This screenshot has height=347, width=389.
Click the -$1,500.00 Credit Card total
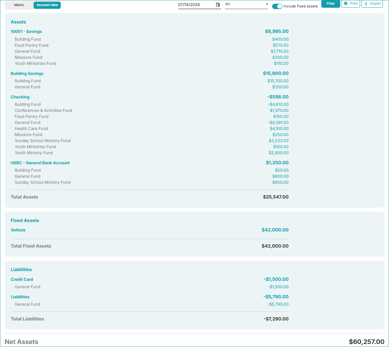point(276,279)
